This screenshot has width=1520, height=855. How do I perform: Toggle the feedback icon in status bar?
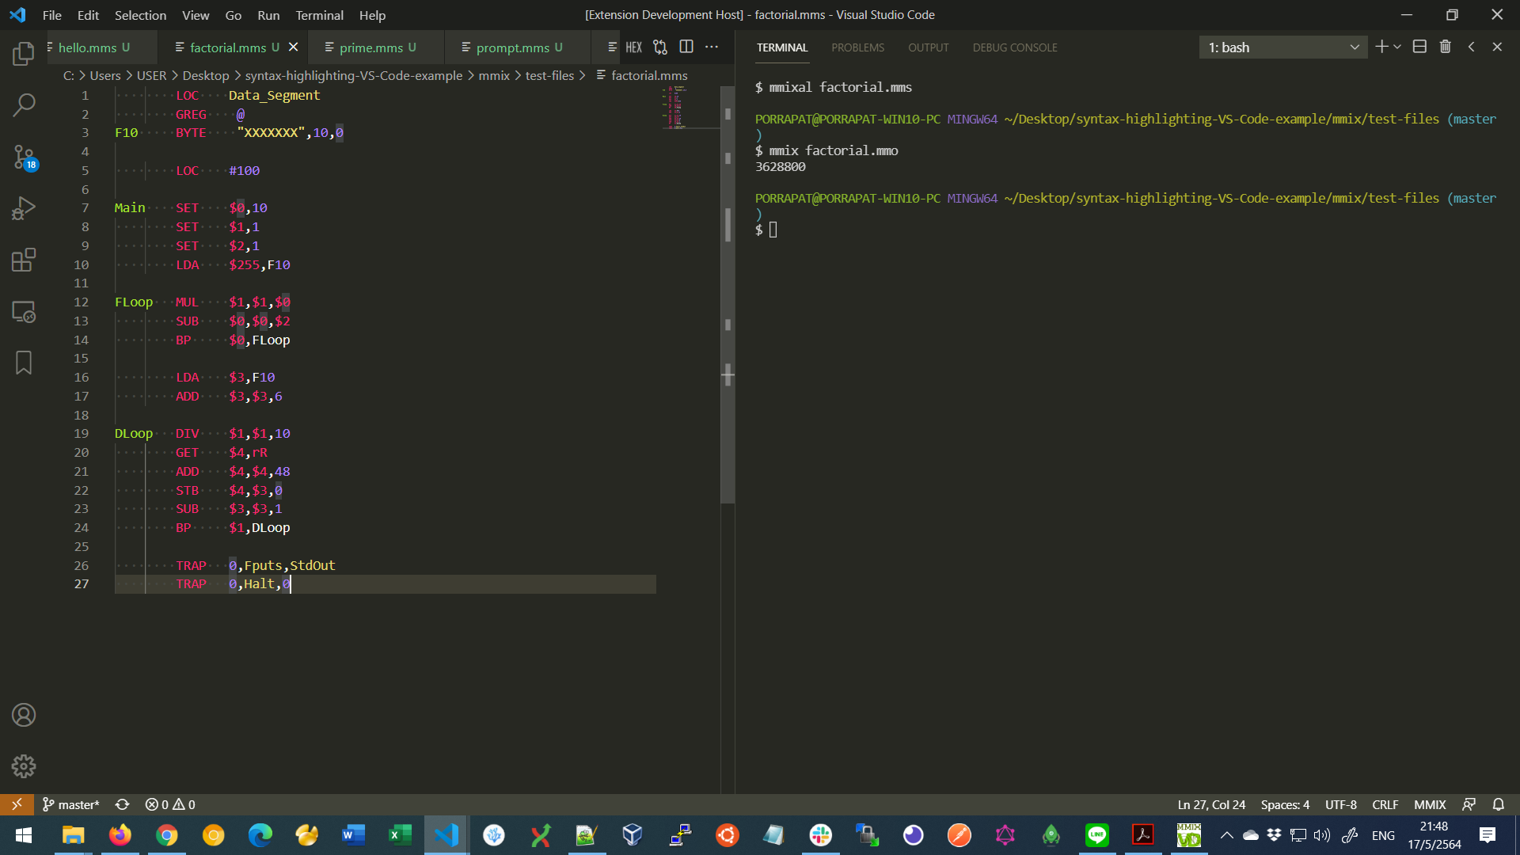[x=1469, y=804]
